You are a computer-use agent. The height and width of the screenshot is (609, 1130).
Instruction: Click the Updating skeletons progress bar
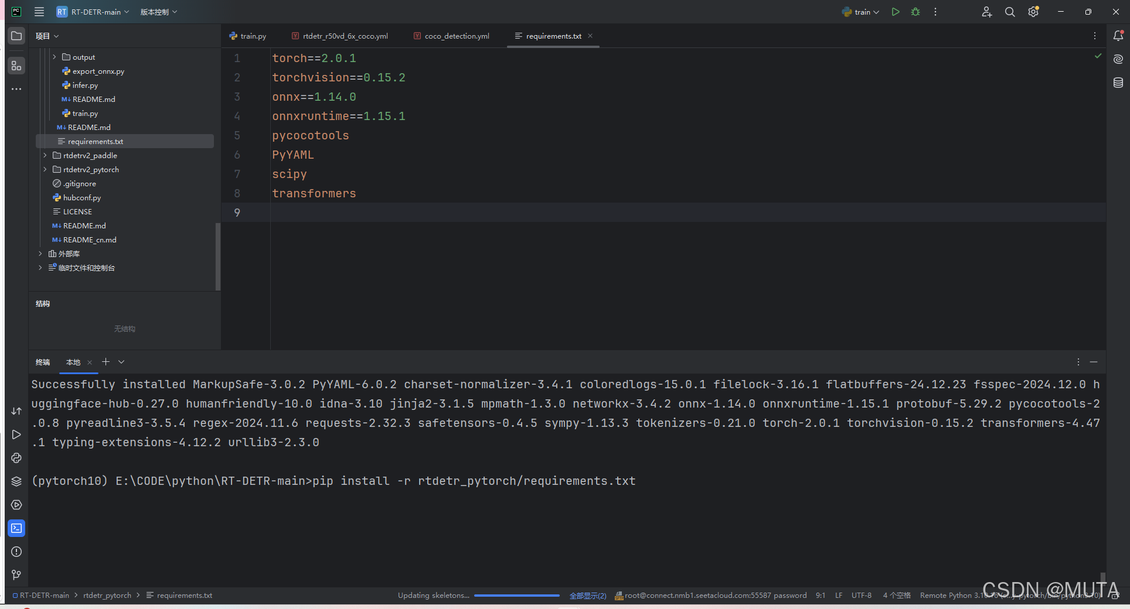(516, 596)
